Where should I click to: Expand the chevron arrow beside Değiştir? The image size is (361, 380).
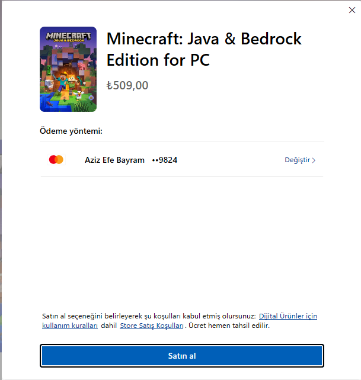point(314,160)
